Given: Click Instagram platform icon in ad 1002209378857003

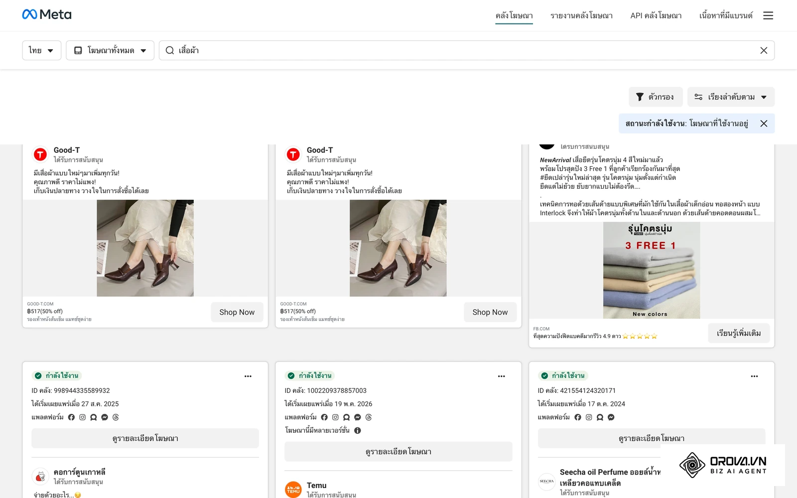Looking at the screenshot, I should pyautogui.click(x=335, y=417).
